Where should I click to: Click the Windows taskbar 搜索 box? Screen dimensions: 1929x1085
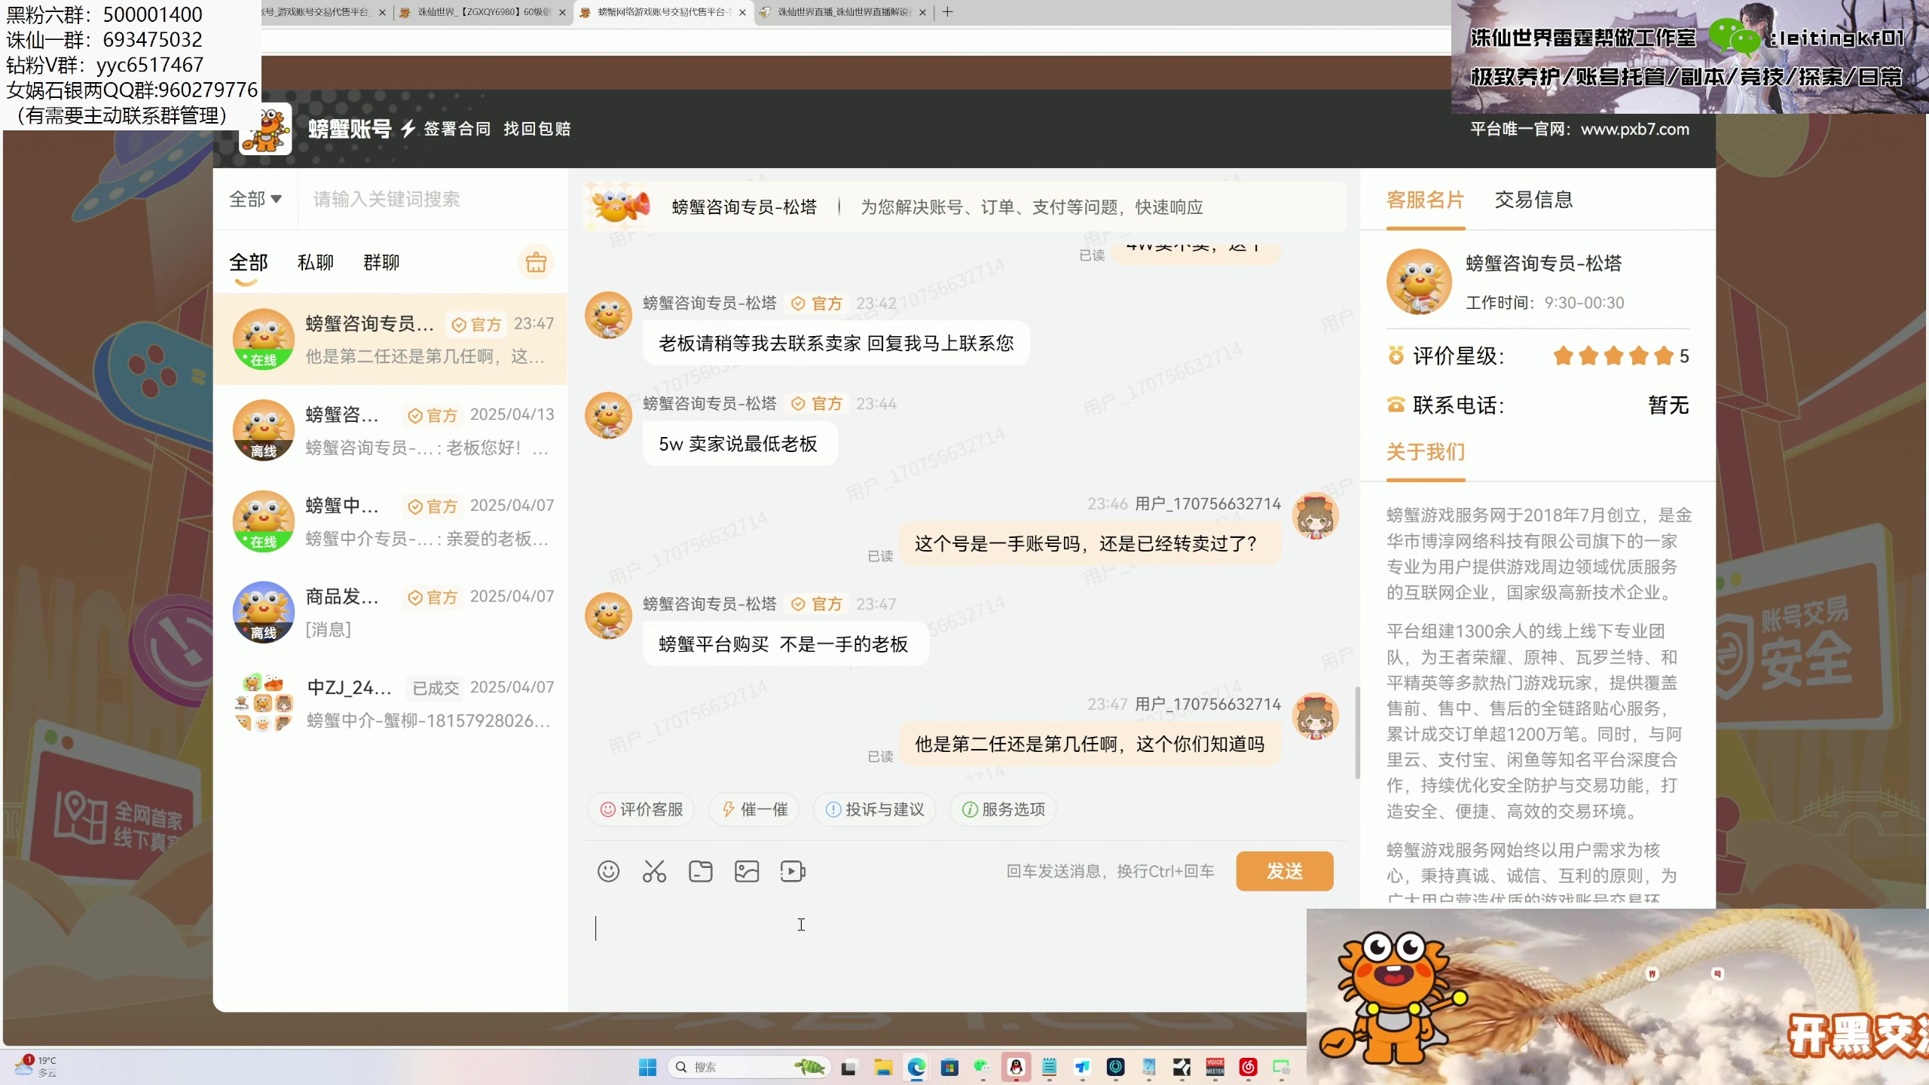[747, 1067]
